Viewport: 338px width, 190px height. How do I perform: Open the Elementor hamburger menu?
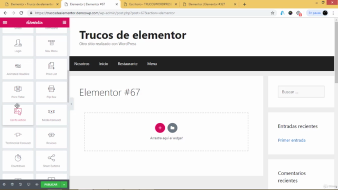pos(5,22)
